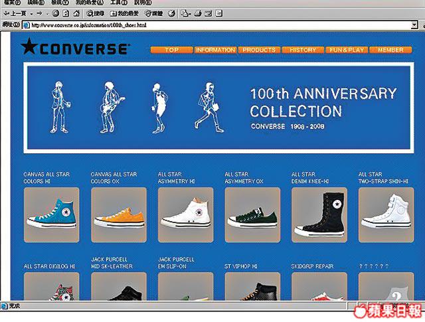Image resolution: width=425 pixels, height=322 pixels.
Task: Open the back history dropdown arrow
Action: tap(31, 13)
